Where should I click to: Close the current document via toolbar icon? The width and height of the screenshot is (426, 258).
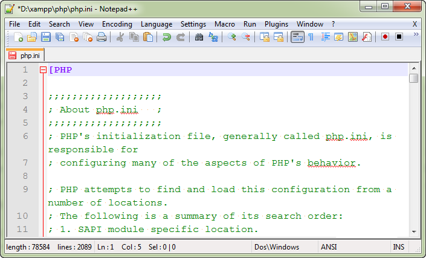(x=74, y=37)
